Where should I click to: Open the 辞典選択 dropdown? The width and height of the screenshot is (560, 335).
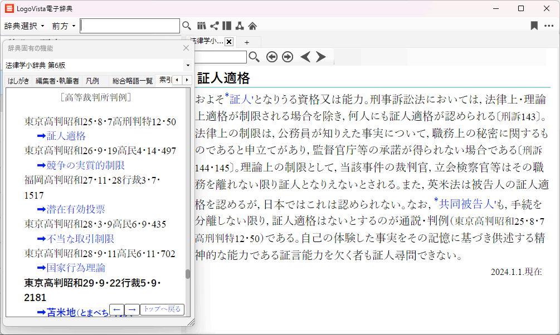tap(25, 26)
